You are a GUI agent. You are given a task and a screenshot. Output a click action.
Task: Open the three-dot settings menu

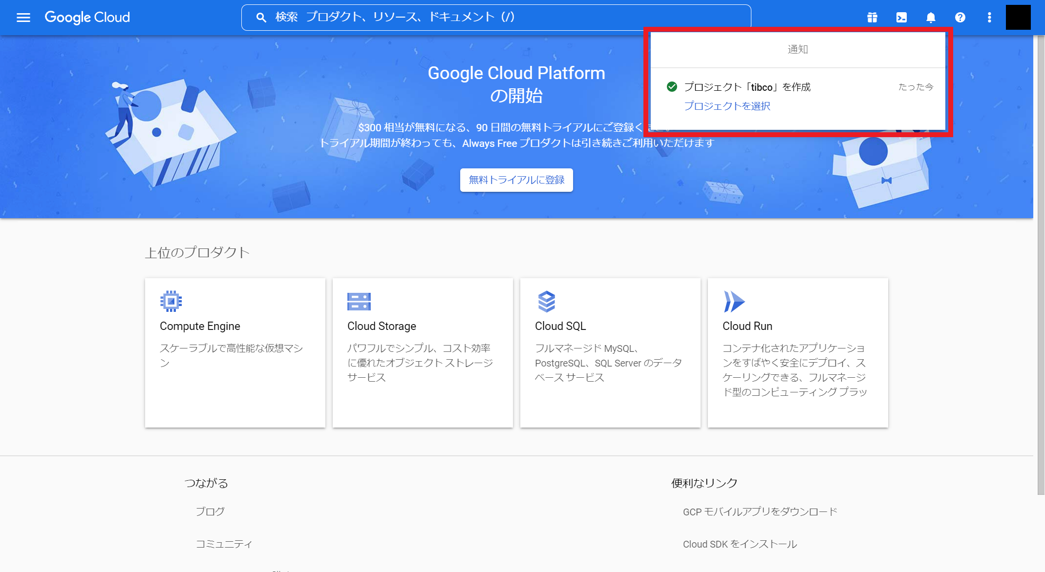click(989, 18)
